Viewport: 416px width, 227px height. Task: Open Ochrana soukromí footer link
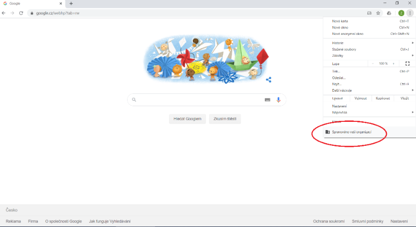[329, 221]
